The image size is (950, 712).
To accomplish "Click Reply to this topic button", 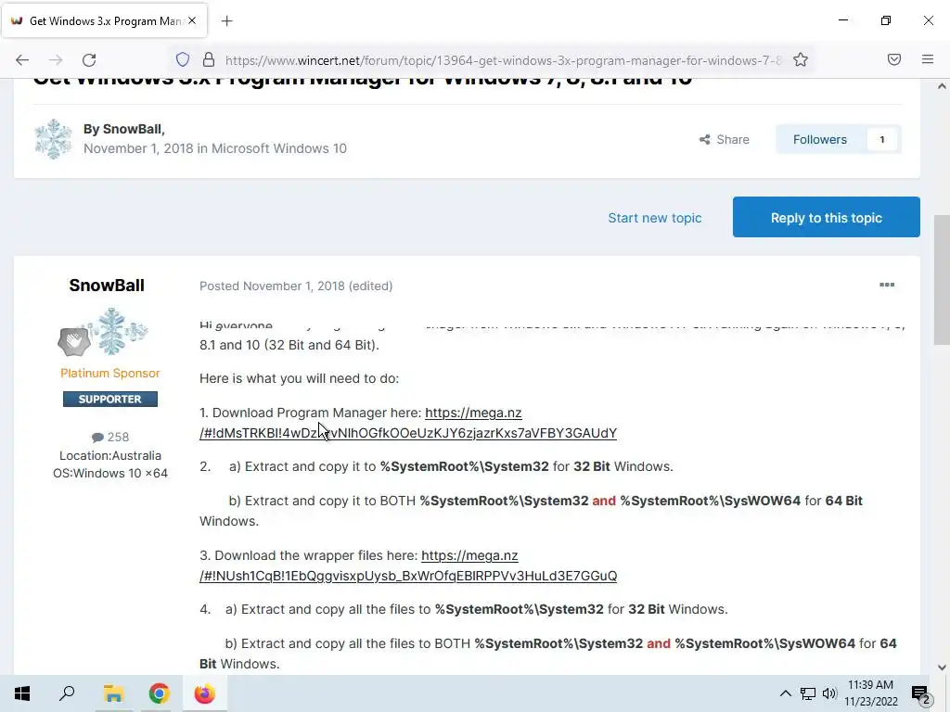I will 826,217.
